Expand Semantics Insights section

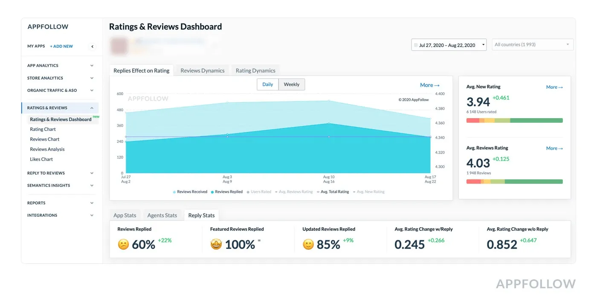[x=60, y=186]
